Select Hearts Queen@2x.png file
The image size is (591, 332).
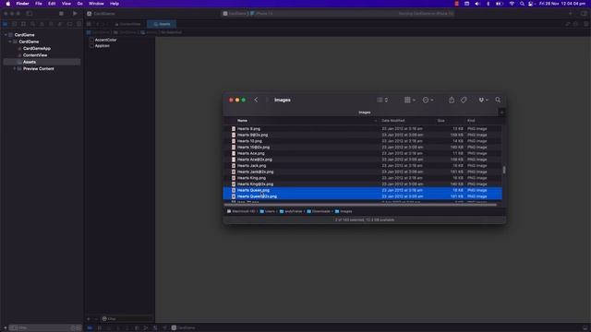click(363, 196)
